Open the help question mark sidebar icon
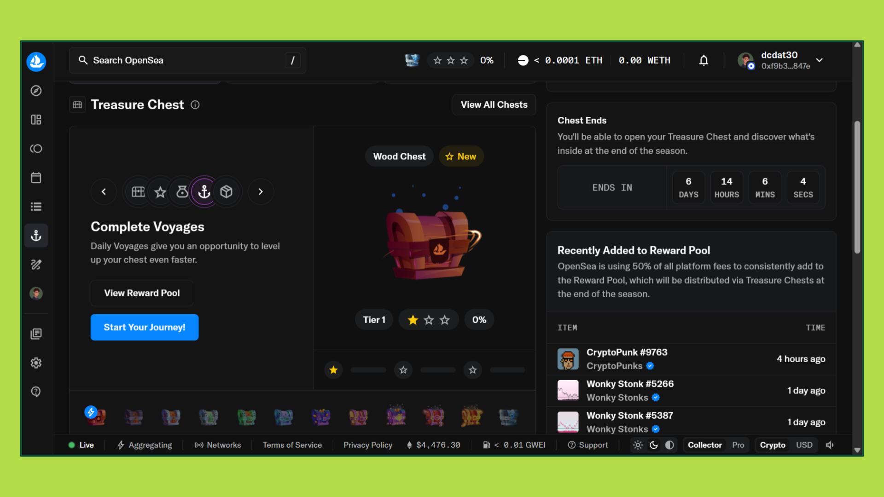The height and width of the screenshot is (497, 884). (x=36, y=392)
